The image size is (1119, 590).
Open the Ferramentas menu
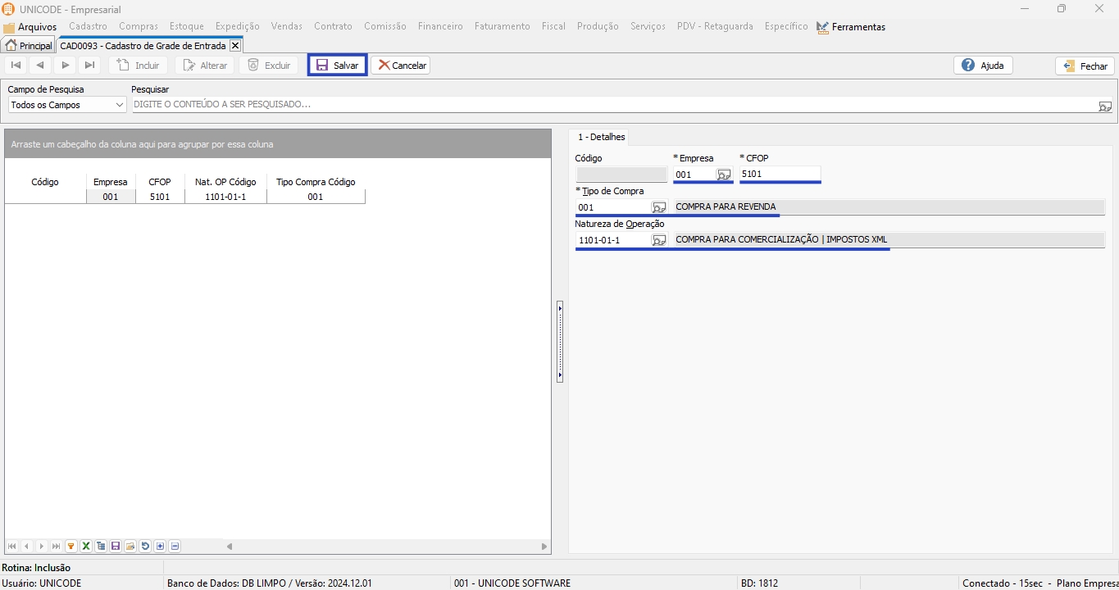point(851,27)
